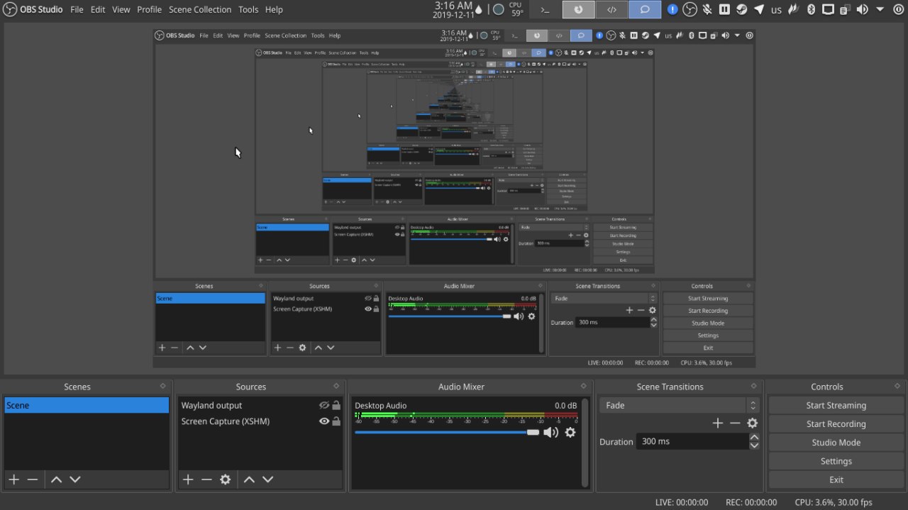Open the Help menu
The width and height of the screenshot is (908, 510).
tap(274, 9)
